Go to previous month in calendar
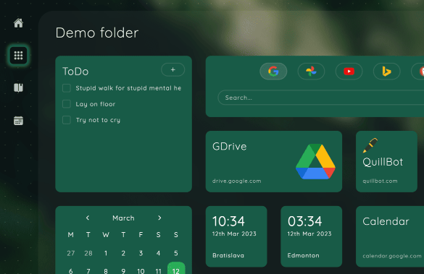This screenshot has height=274, width=424. pos(88,218)
